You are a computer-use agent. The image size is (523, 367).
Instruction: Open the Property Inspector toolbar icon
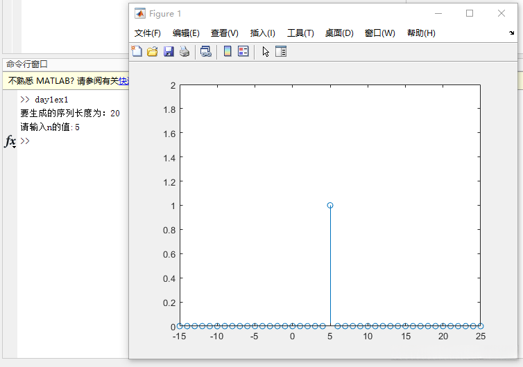pyautogui.click(x=281, y=51)
